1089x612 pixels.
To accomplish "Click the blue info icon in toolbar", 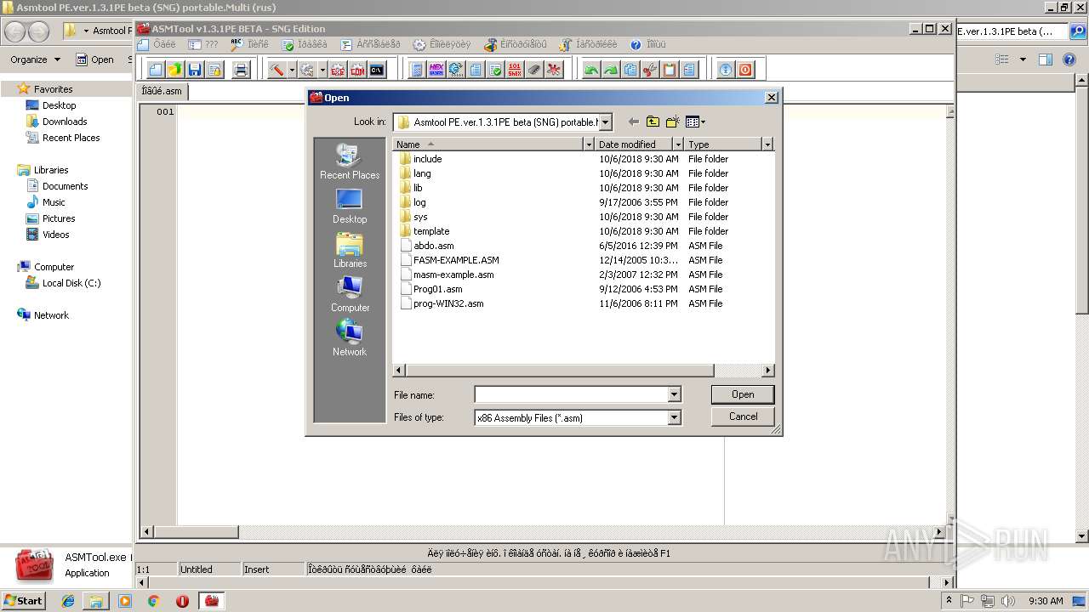I will point(726,70).
